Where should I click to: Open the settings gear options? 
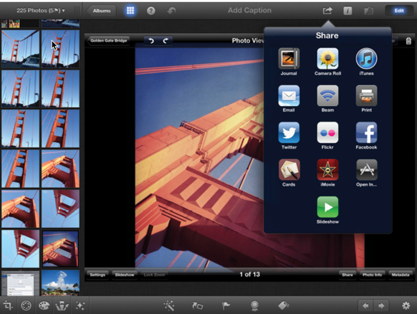click(x=406, y=306)
